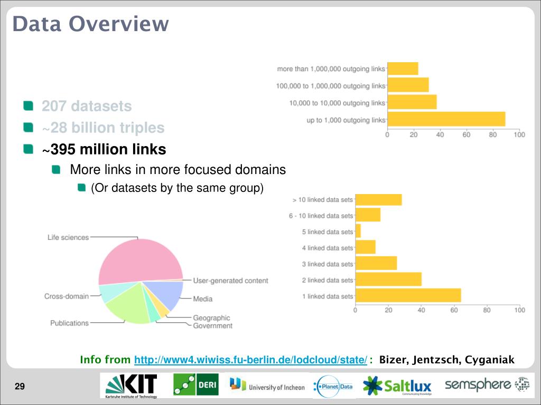Click the '10,000 to 10,000 outgoing links' bar
Screen dimensions: 541x405
coord(412,102)
